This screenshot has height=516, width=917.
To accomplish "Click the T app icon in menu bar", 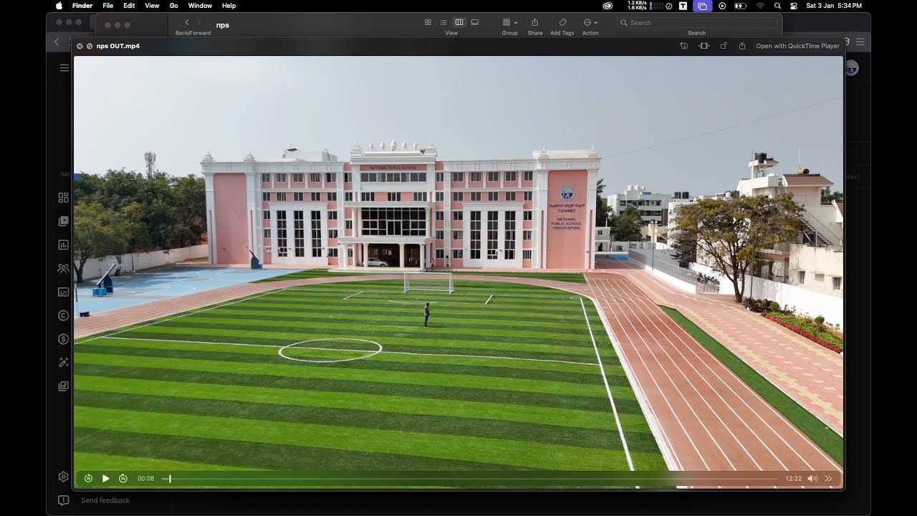I will 683,5.
